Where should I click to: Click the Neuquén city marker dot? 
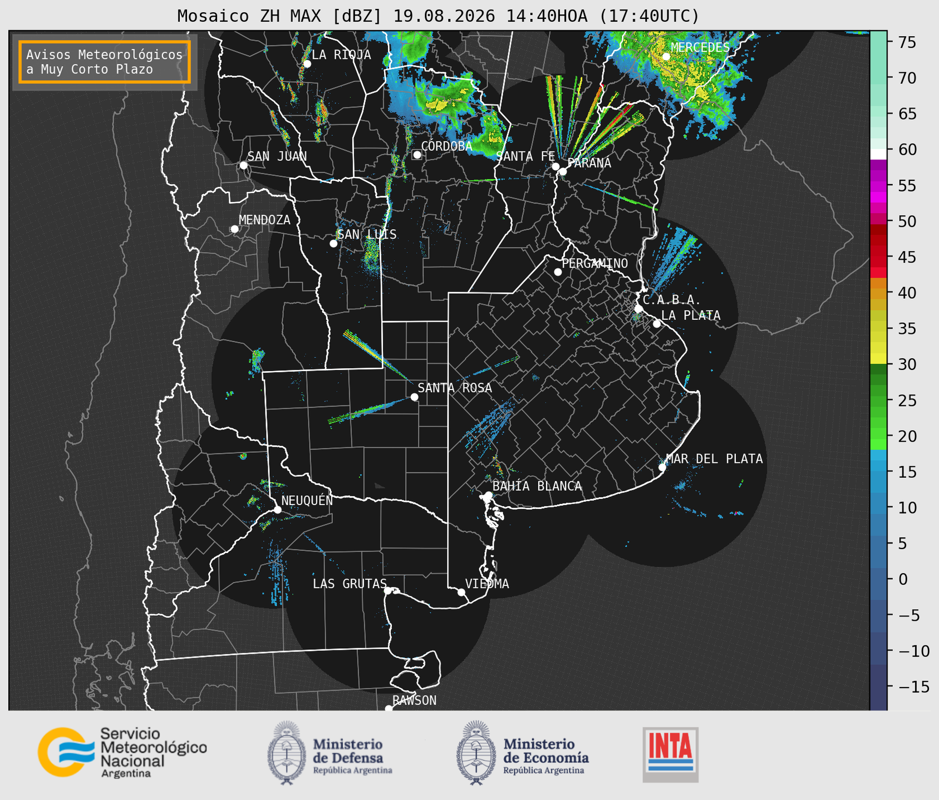click(x=277, y=510)
